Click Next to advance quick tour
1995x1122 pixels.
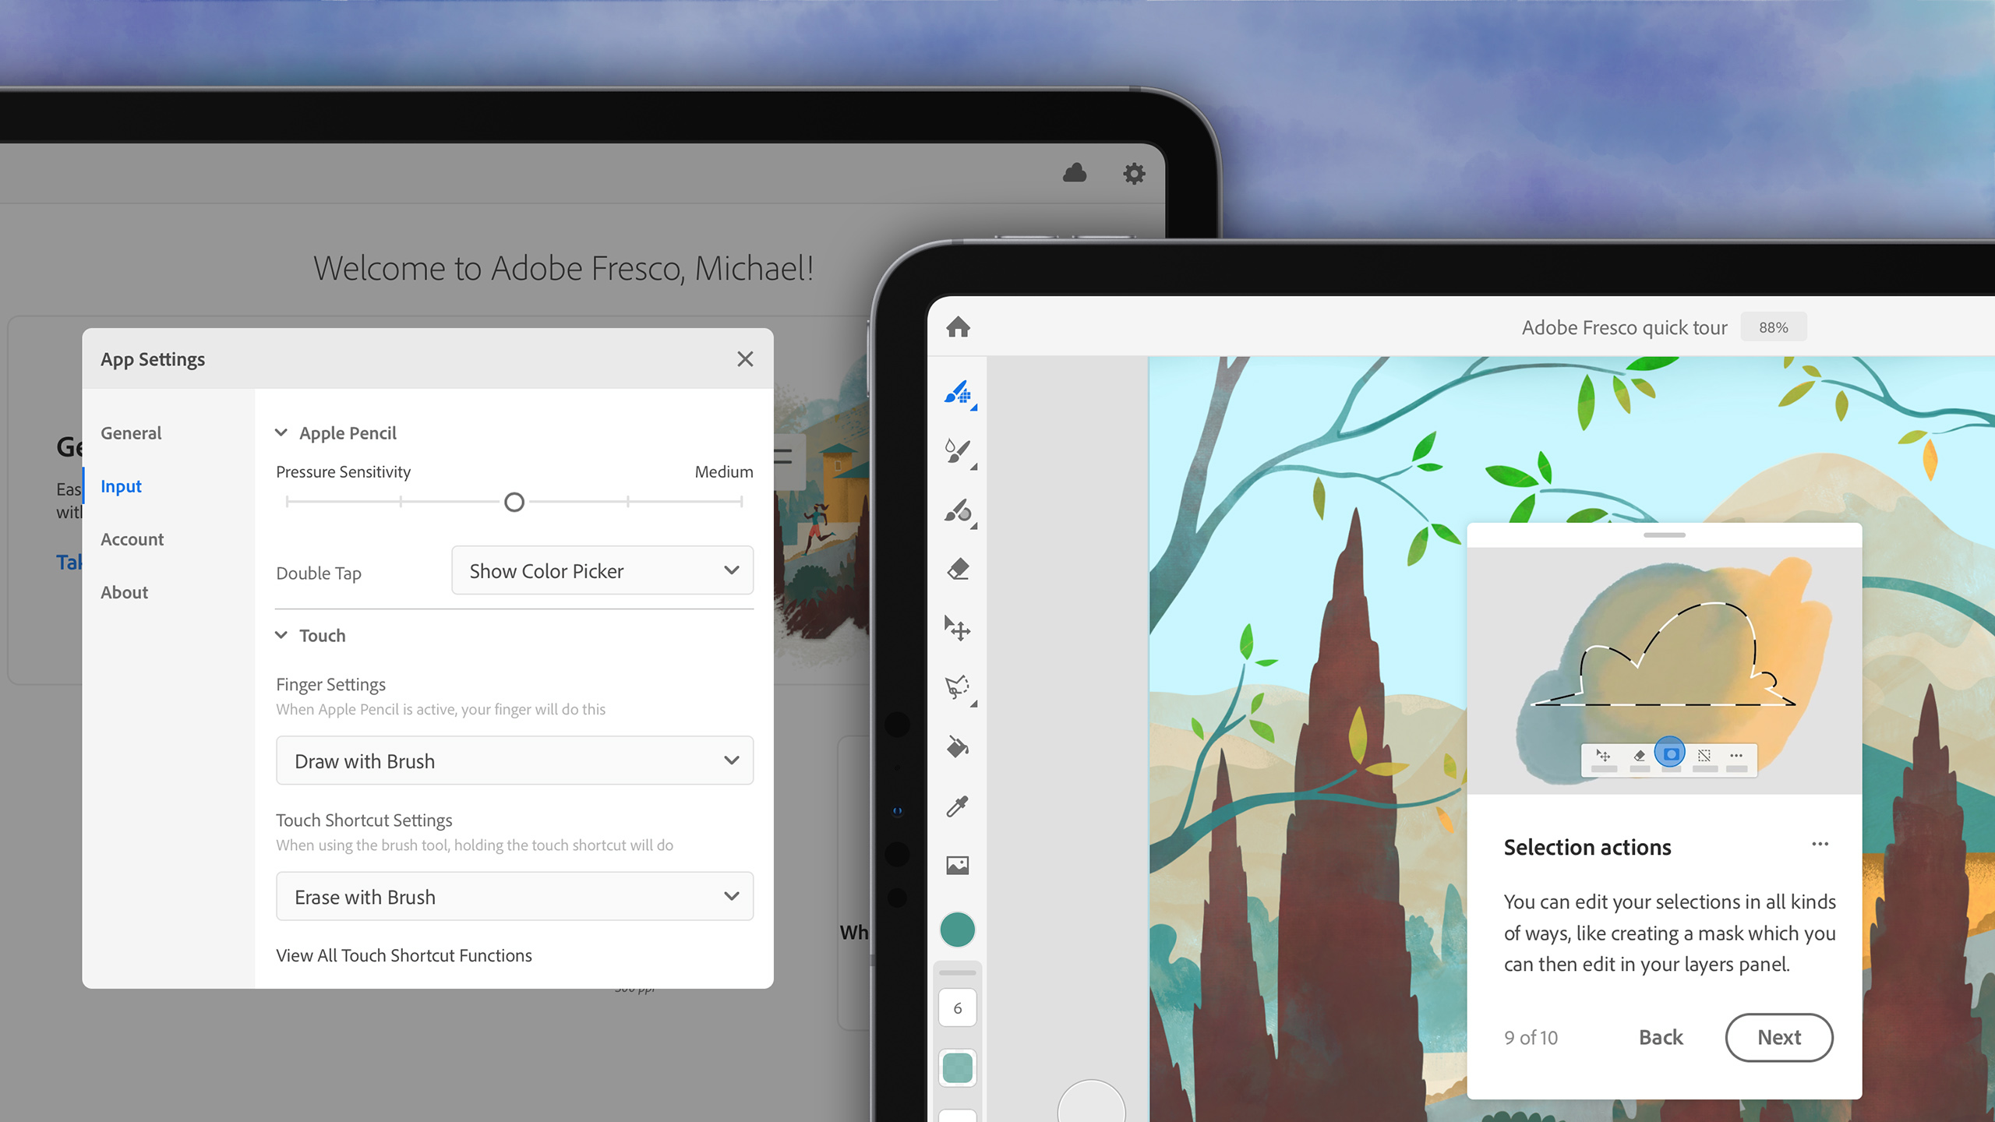pyautogui.click(x=1777, y=1037)
